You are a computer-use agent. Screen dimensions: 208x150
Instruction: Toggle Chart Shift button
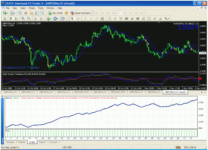41,19
